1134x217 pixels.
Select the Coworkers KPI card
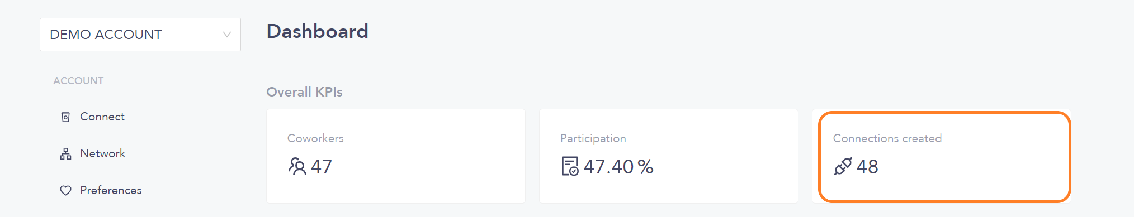(396, 156)
